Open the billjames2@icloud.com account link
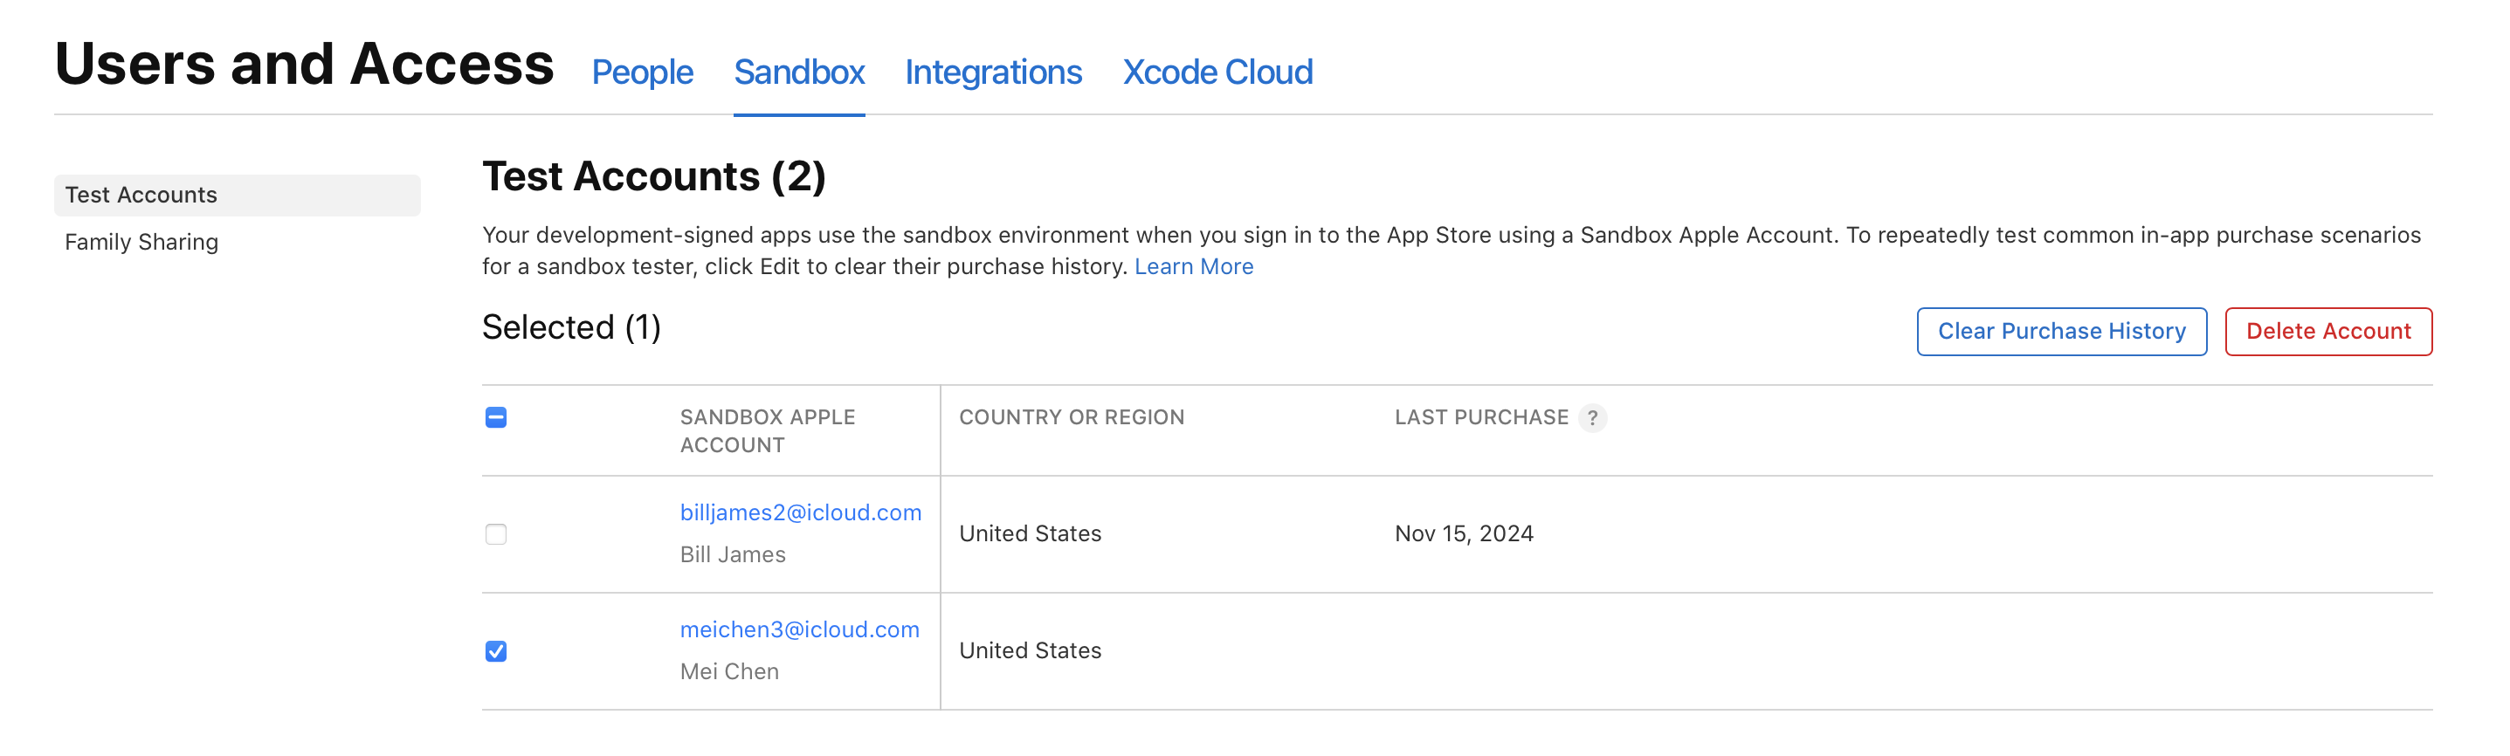Screen dimensions: 2510x756 (800, 512)
